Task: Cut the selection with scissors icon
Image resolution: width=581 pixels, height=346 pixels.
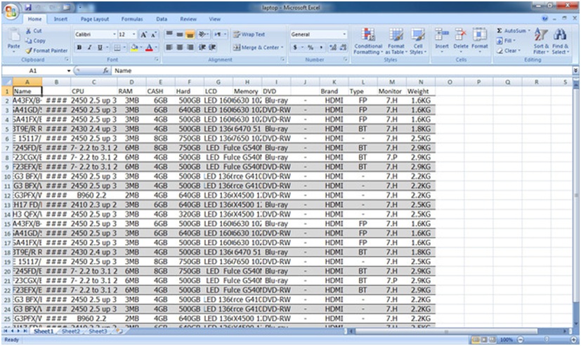Action: 33,31
